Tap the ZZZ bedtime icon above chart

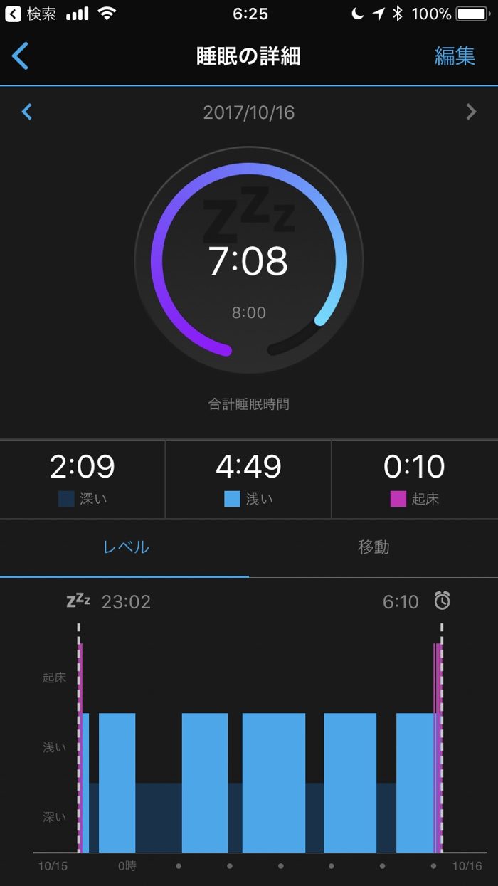click(78, 601)
